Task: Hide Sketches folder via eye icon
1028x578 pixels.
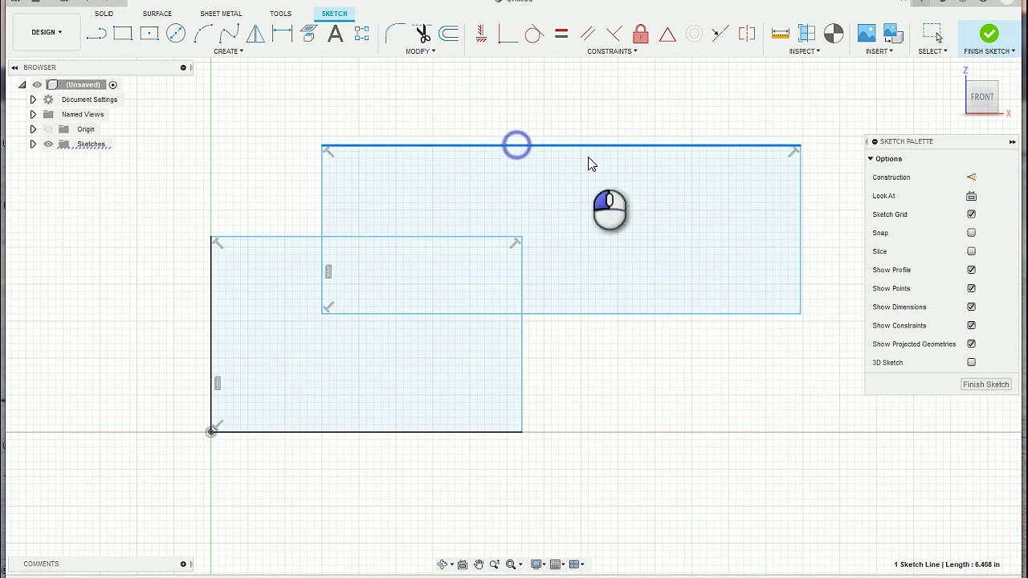Action: click(x=48, y=144)
